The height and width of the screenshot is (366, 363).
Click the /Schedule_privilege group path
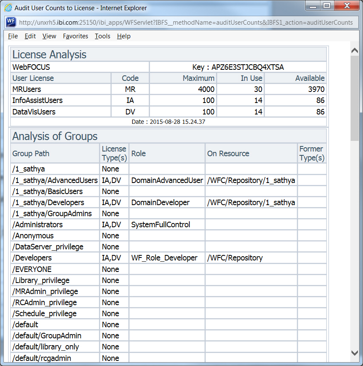pos(44,314)
